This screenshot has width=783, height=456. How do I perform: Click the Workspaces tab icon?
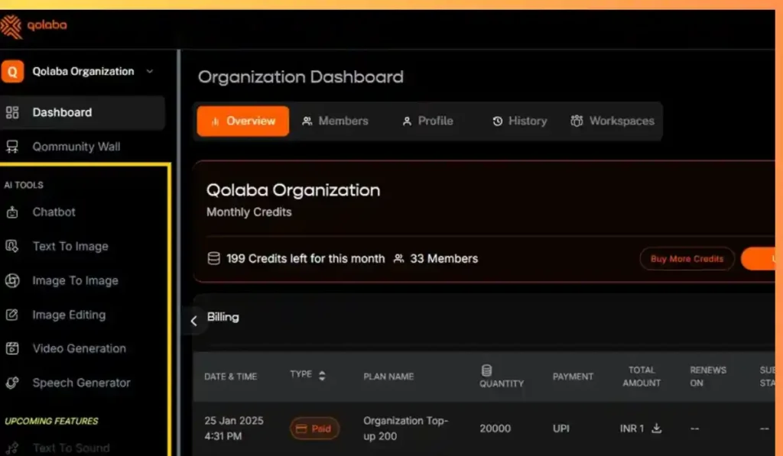[577, 121]
